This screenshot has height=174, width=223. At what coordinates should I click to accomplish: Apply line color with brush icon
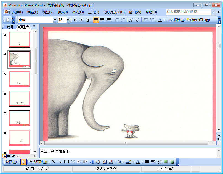128,162
